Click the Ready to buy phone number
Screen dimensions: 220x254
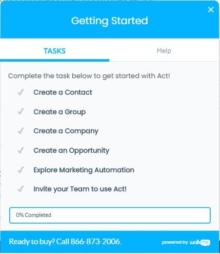pos(96,242)
